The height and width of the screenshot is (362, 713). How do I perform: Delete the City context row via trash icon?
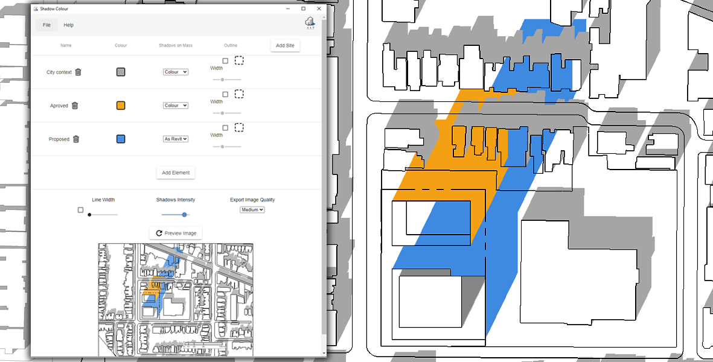[x=78, y=72]
